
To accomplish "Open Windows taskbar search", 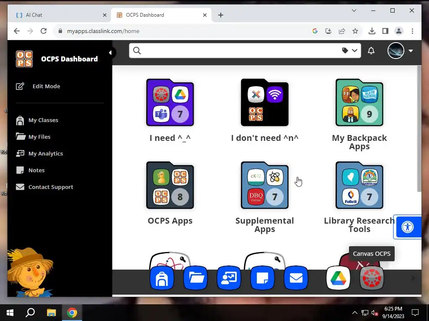I will 30,313.
